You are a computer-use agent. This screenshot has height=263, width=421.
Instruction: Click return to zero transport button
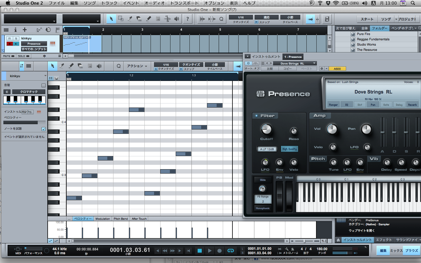click(189, 251)
